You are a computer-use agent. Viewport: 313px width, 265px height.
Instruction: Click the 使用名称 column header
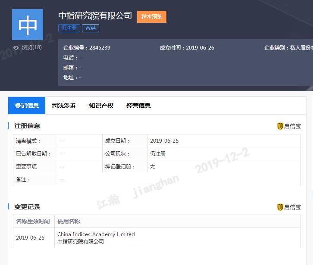pos(177,221)
